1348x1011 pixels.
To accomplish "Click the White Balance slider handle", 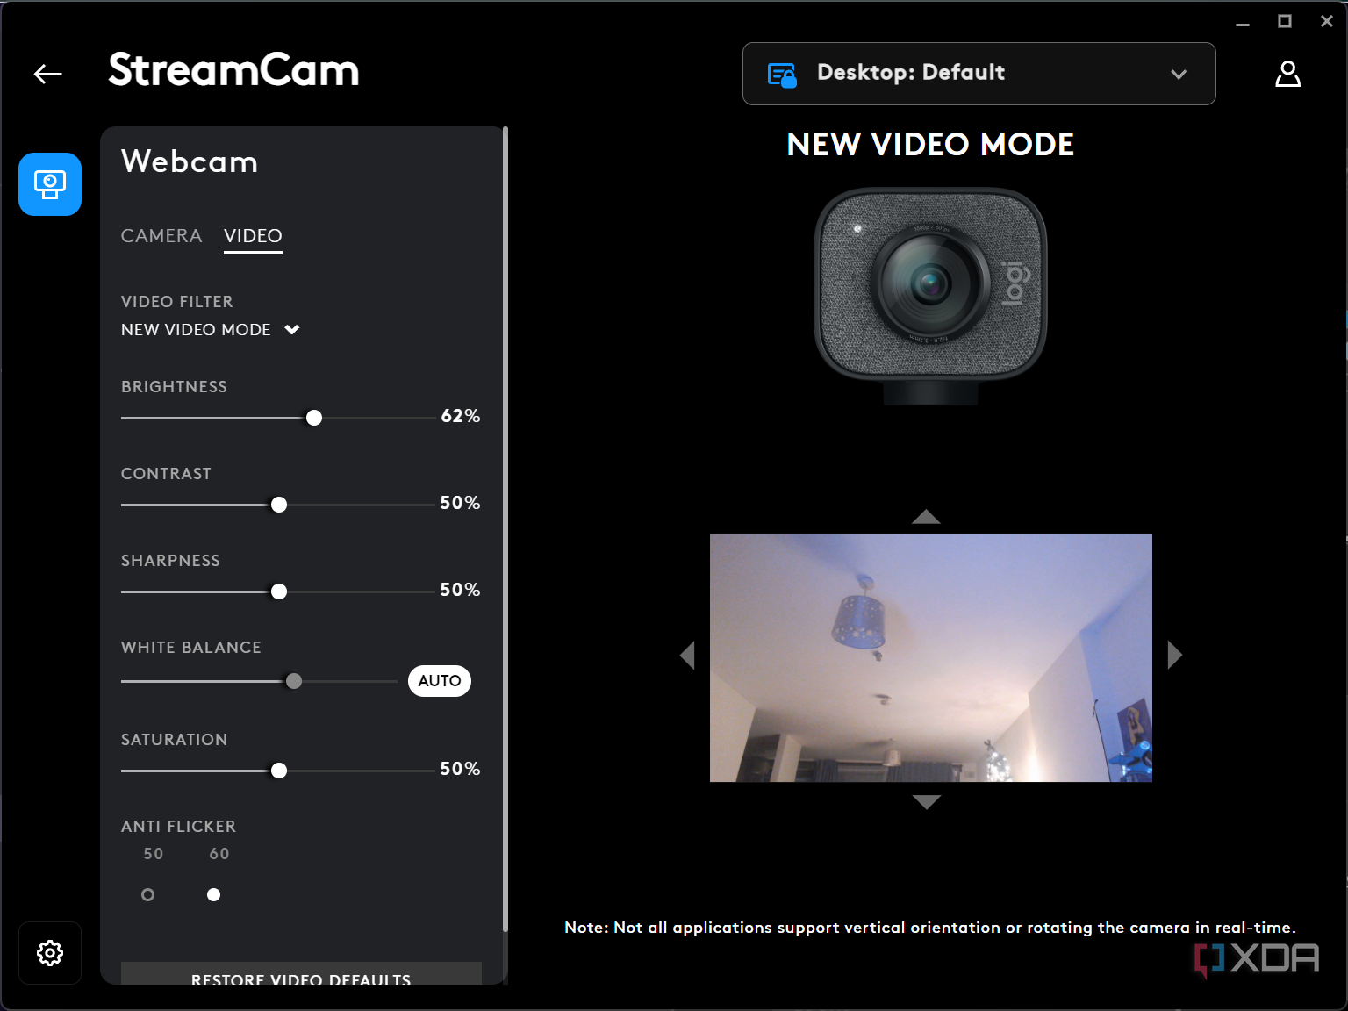I will click(x=294, y=681).
